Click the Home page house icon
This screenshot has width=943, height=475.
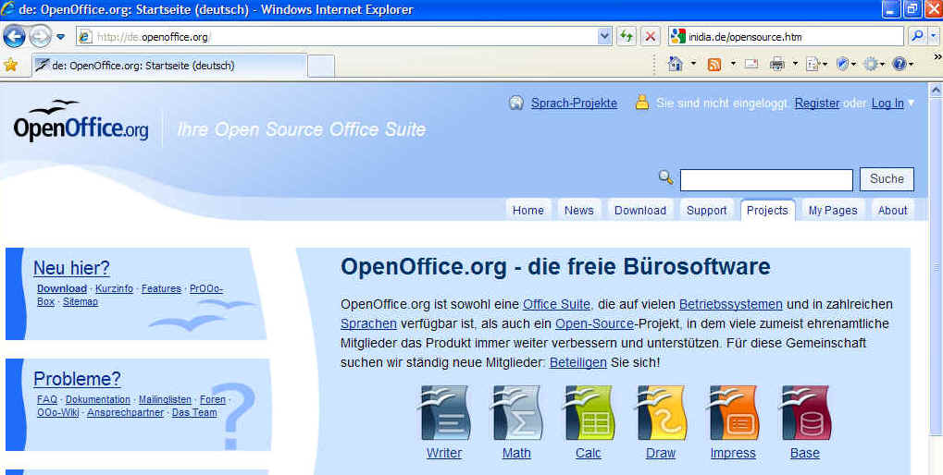click(676, 64)
